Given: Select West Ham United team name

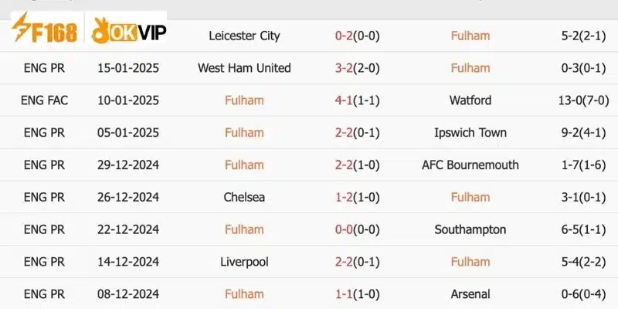Looking at the screenshot, I should point(244,68).
